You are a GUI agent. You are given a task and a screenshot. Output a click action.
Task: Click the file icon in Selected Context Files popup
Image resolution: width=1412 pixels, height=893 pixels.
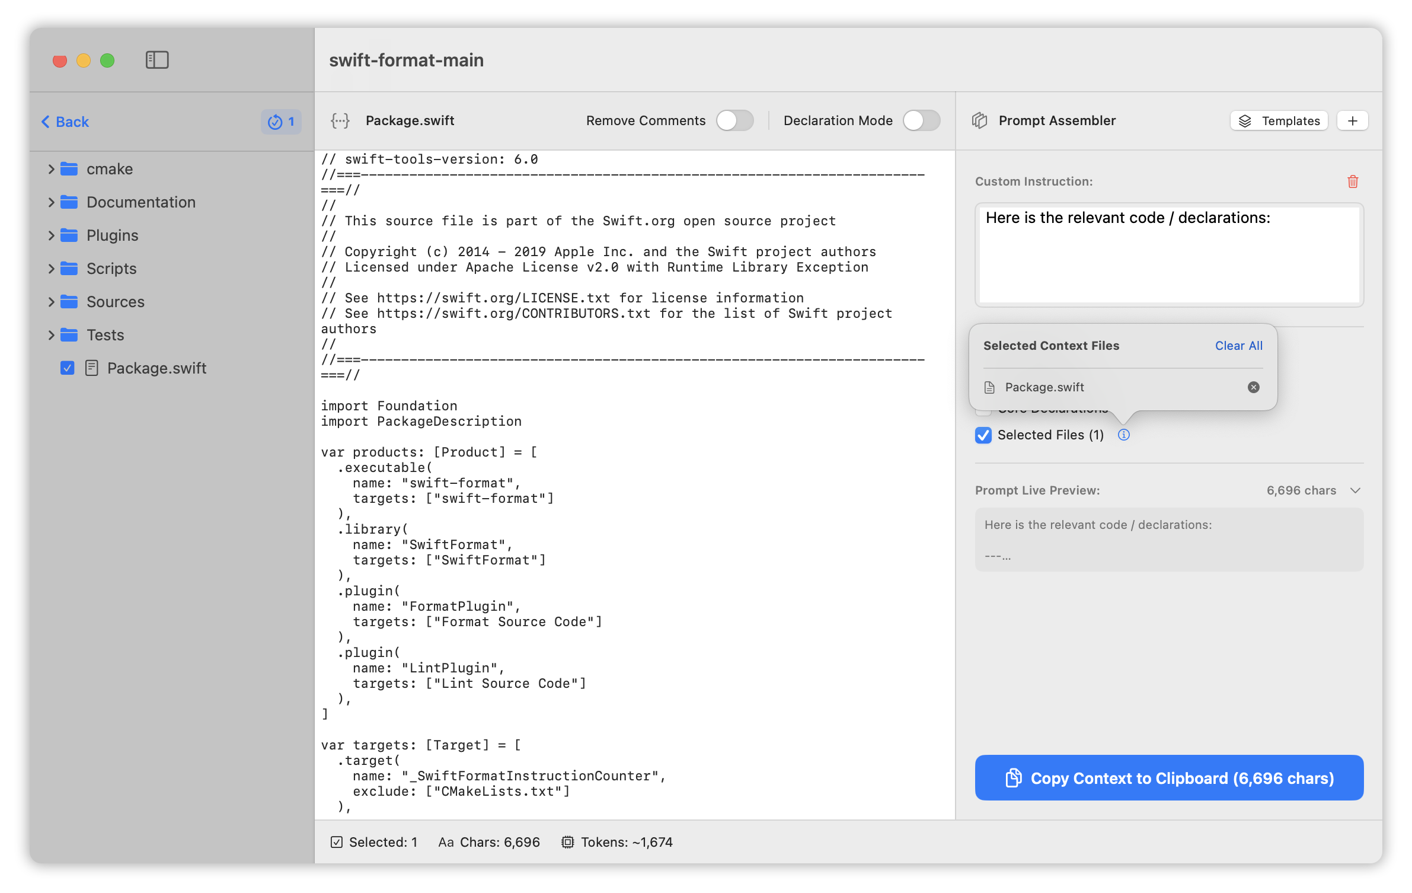click(x=989, y=387)
